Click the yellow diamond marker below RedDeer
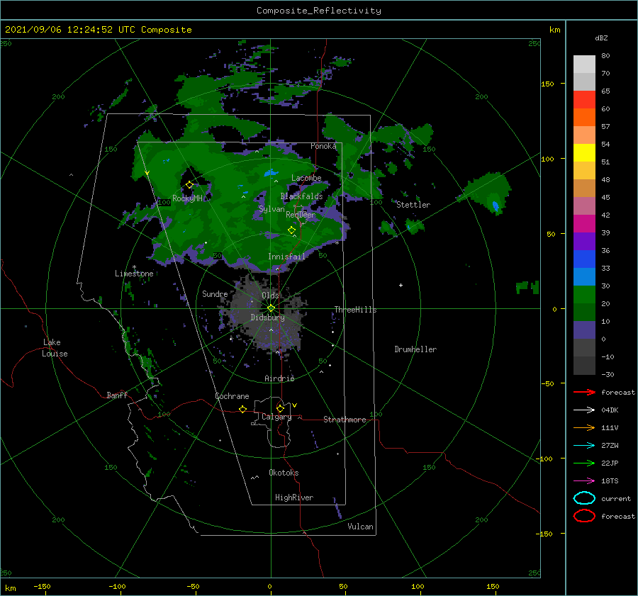Screen dimensions: 638x596 (291, 230)
